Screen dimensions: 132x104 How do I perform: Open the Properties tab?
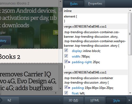coord(95,3)
